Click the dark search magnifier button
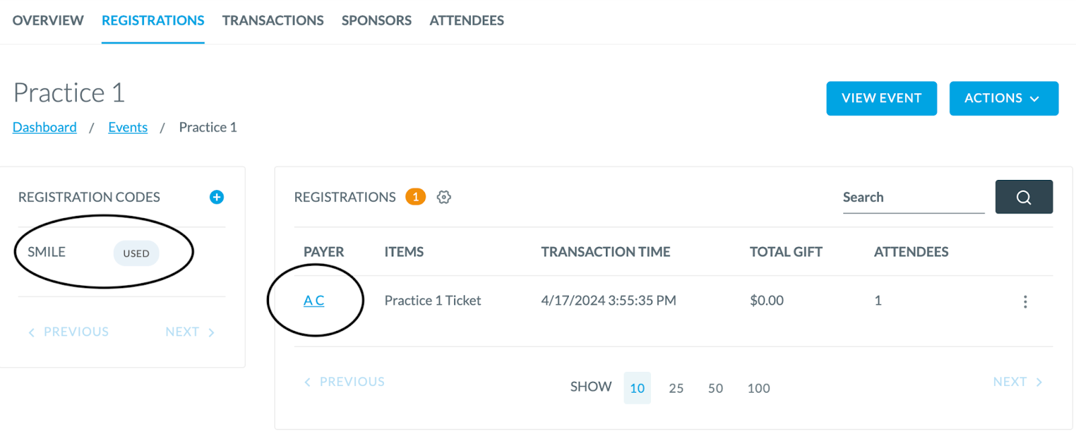 point(1024,197)
